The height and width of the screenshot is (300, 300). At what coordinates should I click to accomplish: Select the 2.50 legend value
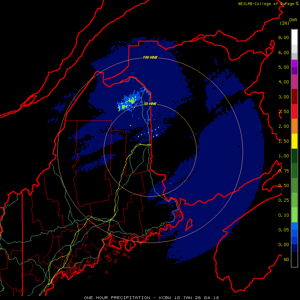click(x=284, y=112)
